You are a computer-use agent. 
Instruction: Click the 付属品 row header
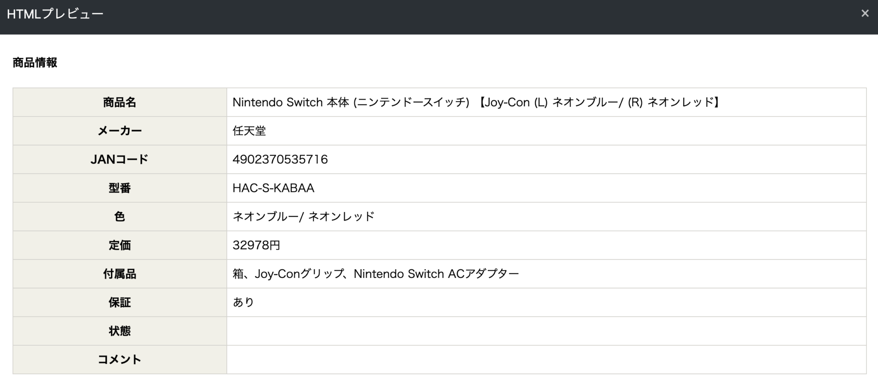[x=119, y=274]
